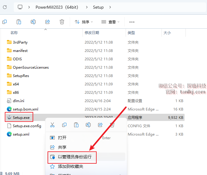Click the 2022/4/15 2:24 date cell

click(98, 109)
